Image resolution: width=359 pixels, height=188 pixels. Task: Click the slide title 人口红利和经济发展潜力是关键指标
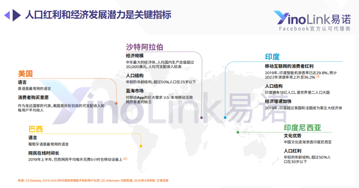(98, 15)
